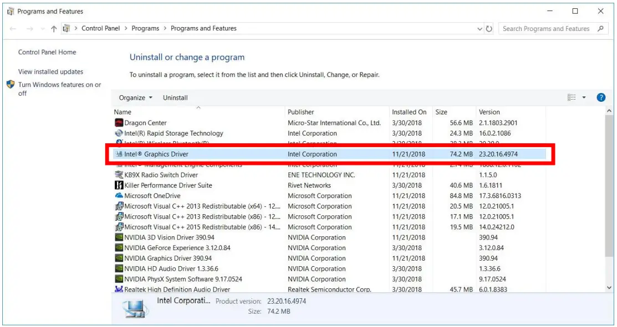The height and width of the screenshot is (327, 617).
Task: Open the help question mark icon
Action: 601,98
